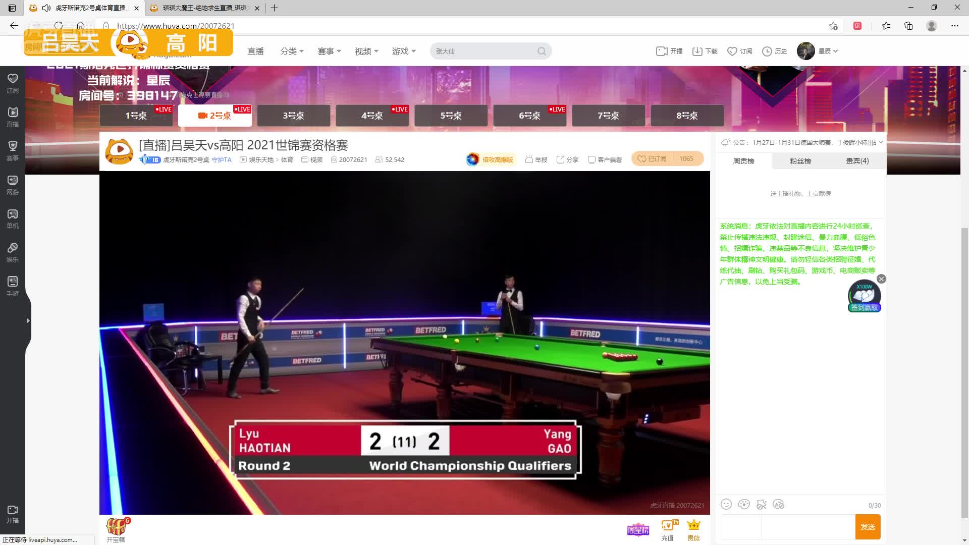Open the treasure chest 开宝箱 icon
Image resolution: width=969 pixels, height=545 pixels.
(116, 527)
